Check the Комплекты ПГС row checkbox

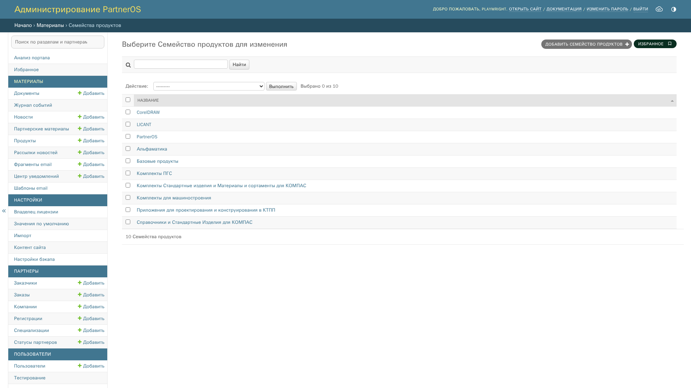pos(128,173)
